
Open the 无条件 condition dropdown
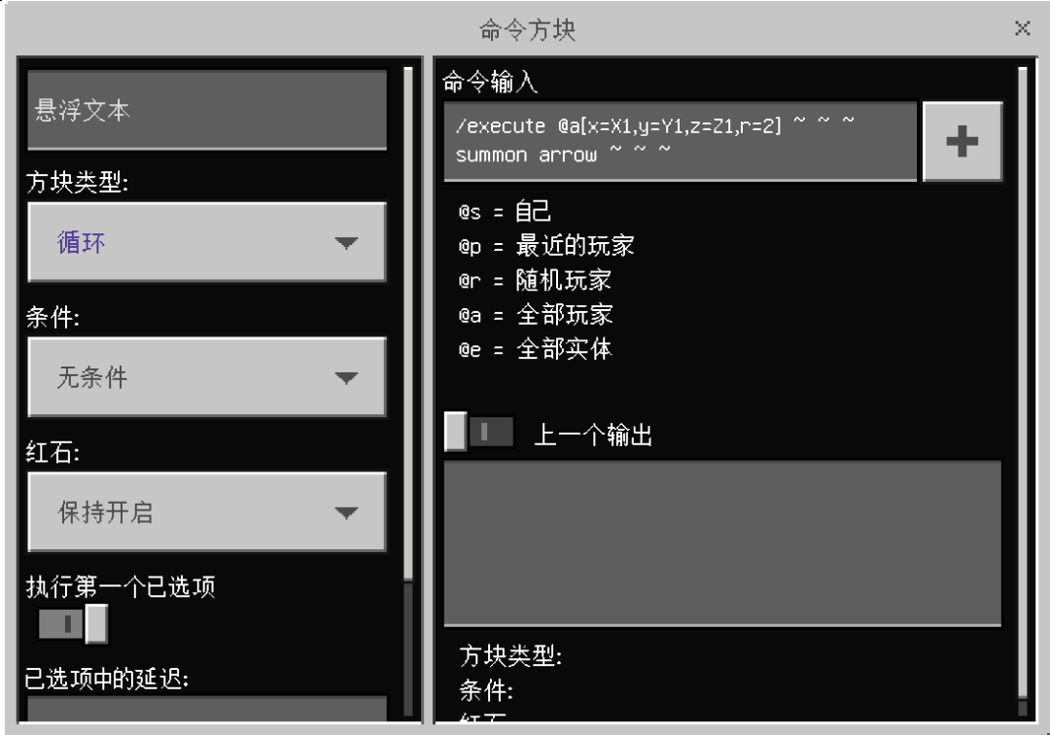pyautogui.click(x=207, y=377)
